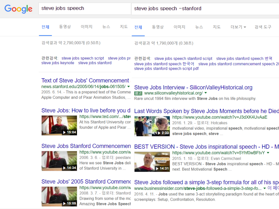
Task: Click related search 'steve jobs stanford'
Action: click(x=95, y=63)
